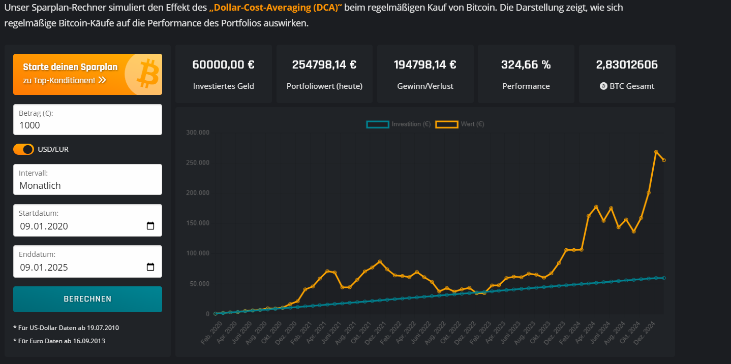Image resolution: width=731 pixels, height=364 pixels.
Task: Click the double chevron arrows in the Sparplan banner
Action: coord(102,80)
